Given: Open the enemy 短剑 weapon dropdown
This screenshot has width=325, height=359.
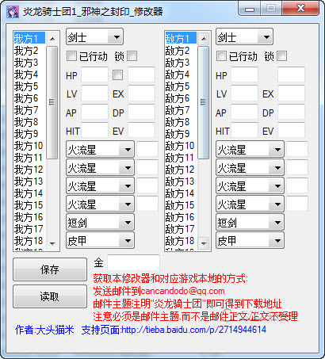Looking at the screenshot, I should coord(250,223).
